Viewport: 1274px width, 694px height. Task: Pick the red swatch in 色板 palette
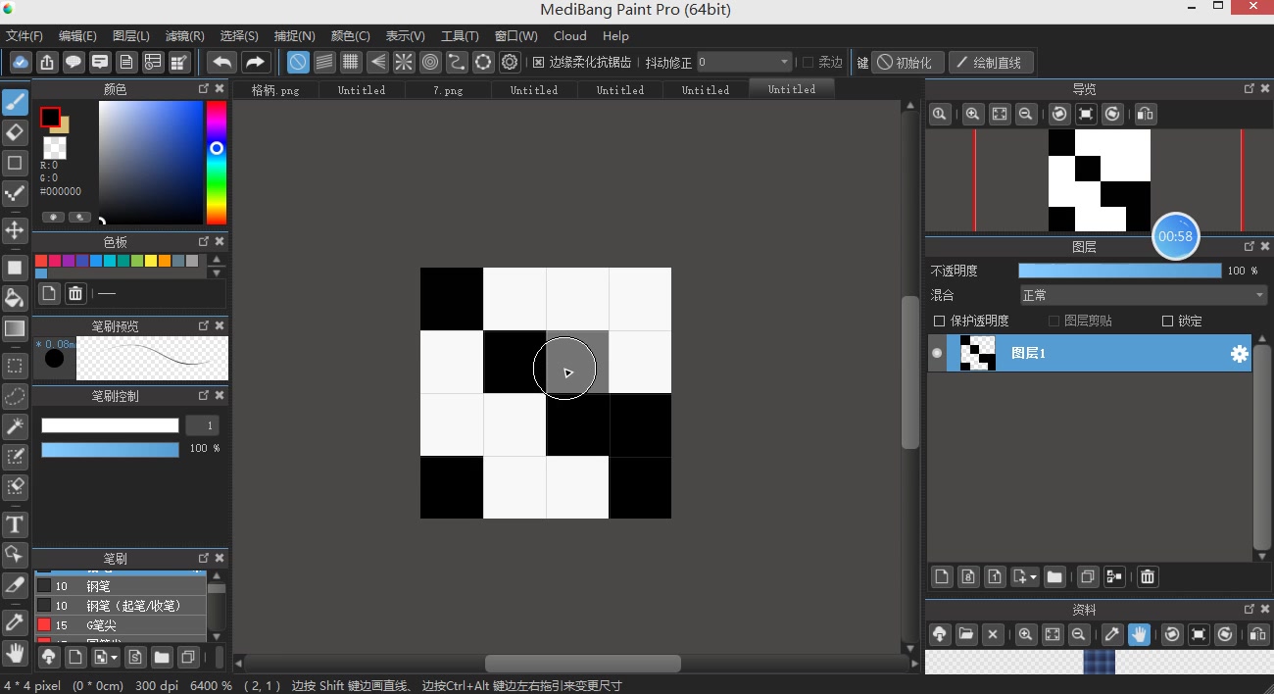click(x=41, y=261)
